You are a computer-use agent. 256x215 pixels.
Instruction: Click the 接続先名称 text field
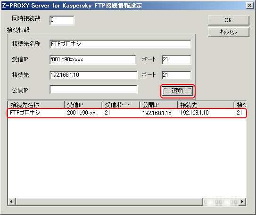click(120, 44)
